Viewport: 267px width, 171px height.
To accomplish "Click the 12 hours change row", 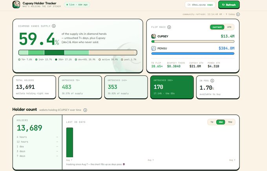I will pyautogui.click(x=37, y=142).
